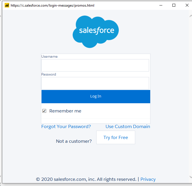
Task: Click the Username field label
Action: [49, 57]
